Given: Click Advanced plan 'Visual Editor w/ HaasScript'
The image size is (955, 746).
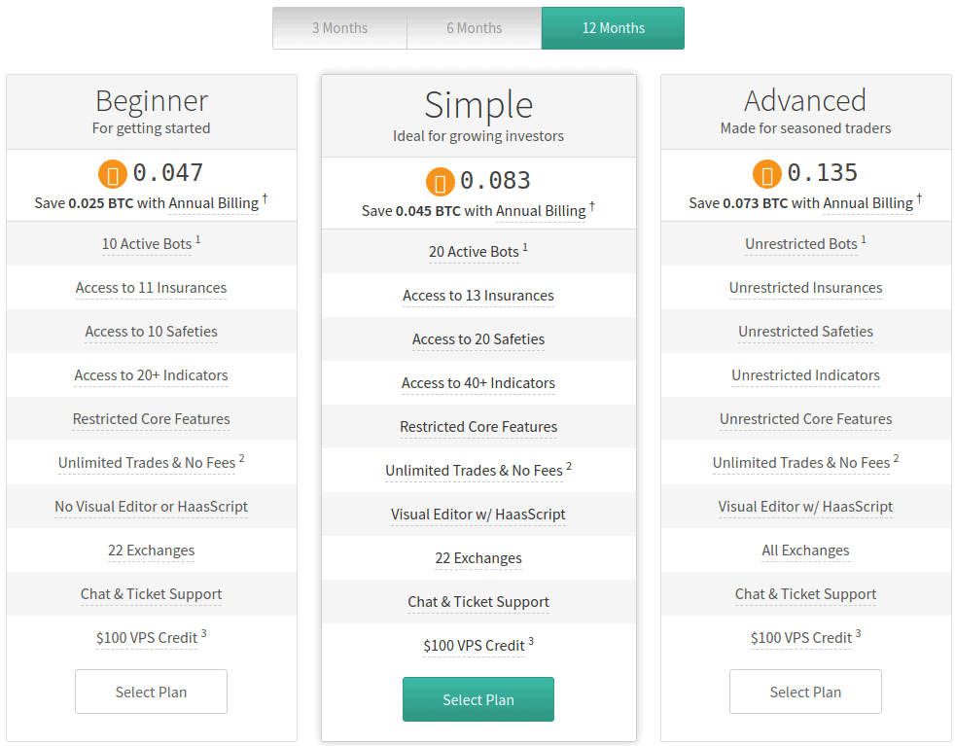Looking at the screenshot, I should (805, 508).
